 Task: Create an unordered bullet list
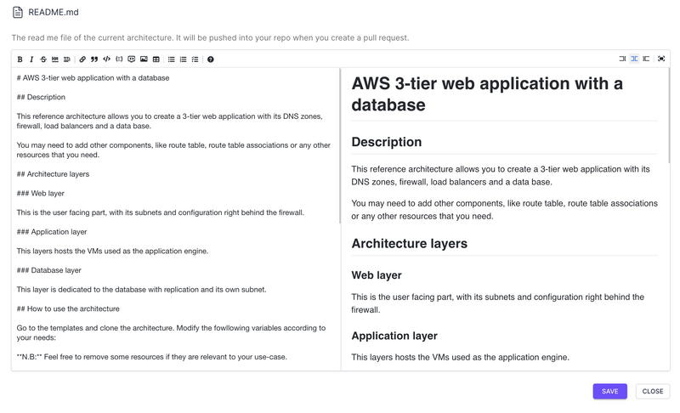click(x=172, y=59)
